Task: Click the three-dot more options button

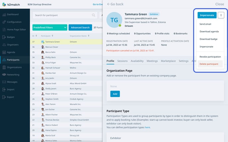Action: click(221, 15)
